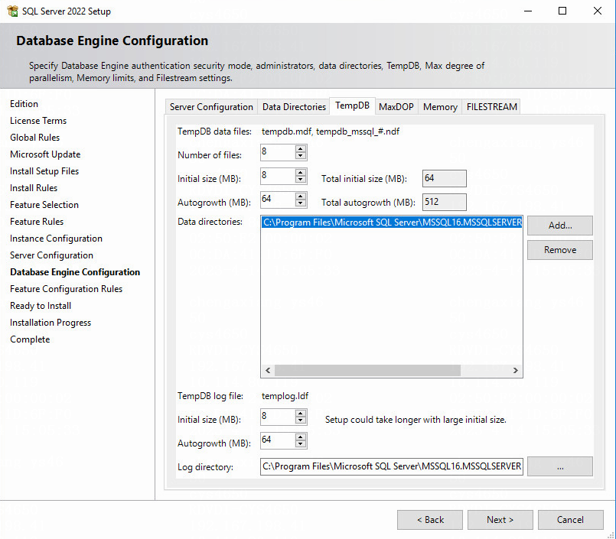The height and width of the screenshot is (539, 616).
Task: Increase TempDB log Initial size spinner
Action: tap(301, 414)
